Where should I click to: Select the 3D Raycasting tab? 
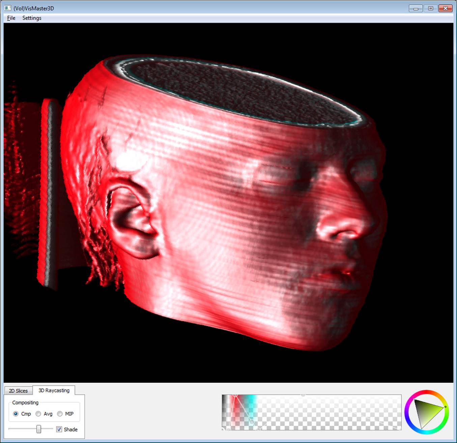pyautogui.click(x=54, y=390)
